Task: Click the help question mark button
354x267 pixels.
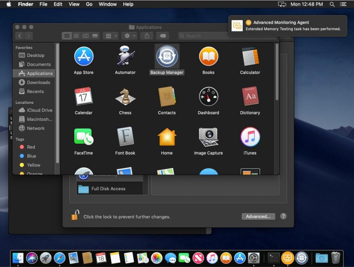Action: click(x=283, y=216)
